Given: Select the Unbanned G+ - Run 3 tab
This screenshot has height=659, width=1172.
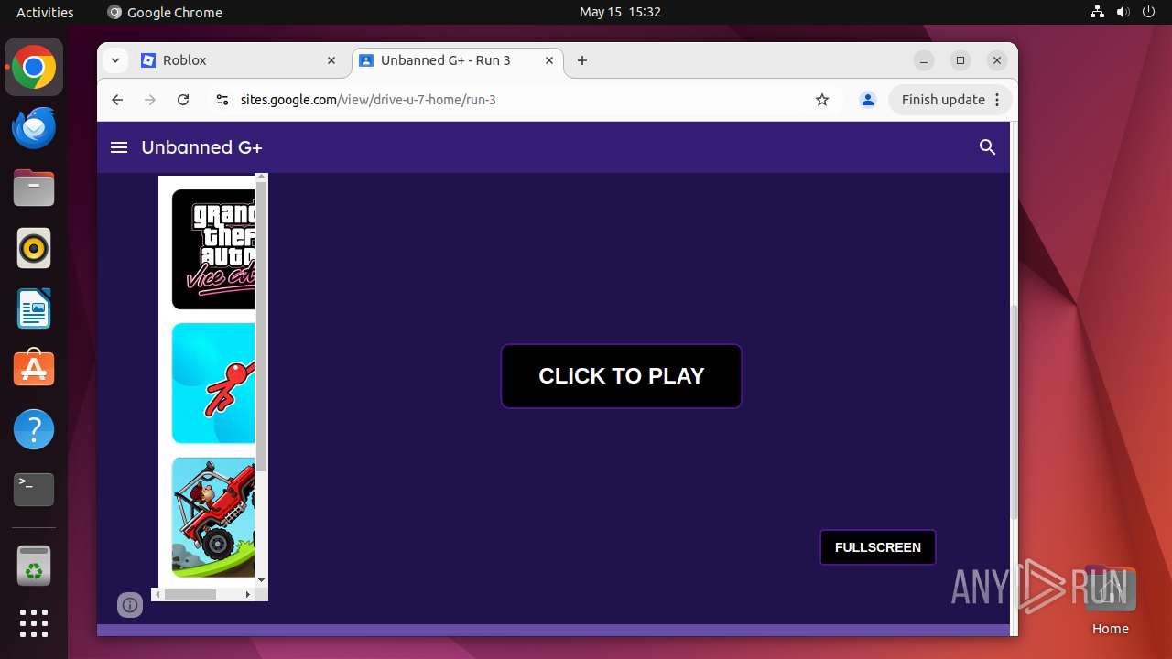Looking at the screenshot, I should 457,60.
